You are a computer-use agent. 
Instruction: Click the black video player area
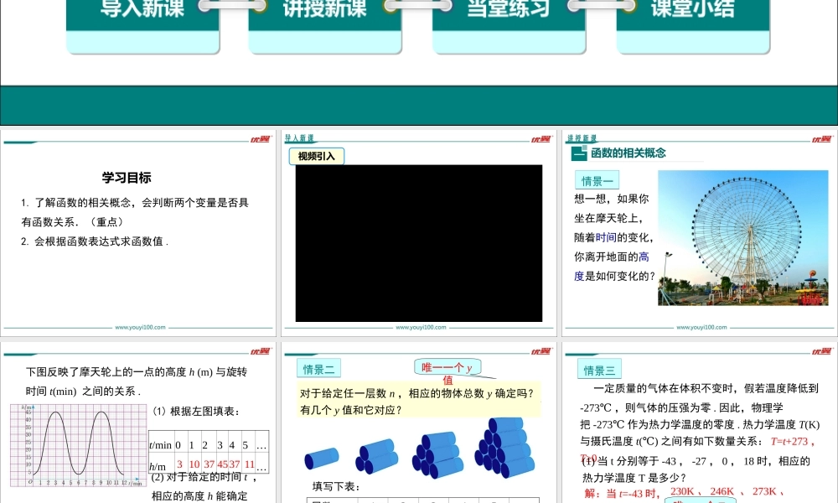(418, 243)
